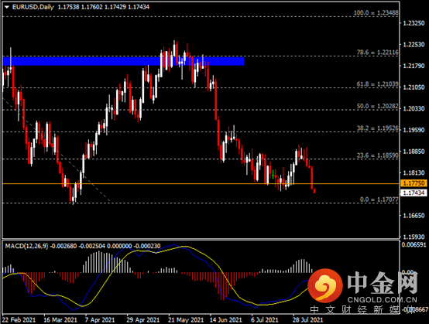
Task: Click the orange CNGOLD logo icon
Action: click(325, 285)
